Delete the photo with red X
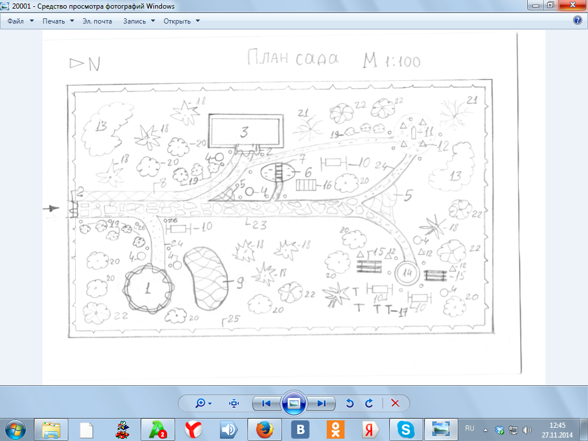Image resolution: width=588 pixels, height=441 pixels. [x=395, y=403]
